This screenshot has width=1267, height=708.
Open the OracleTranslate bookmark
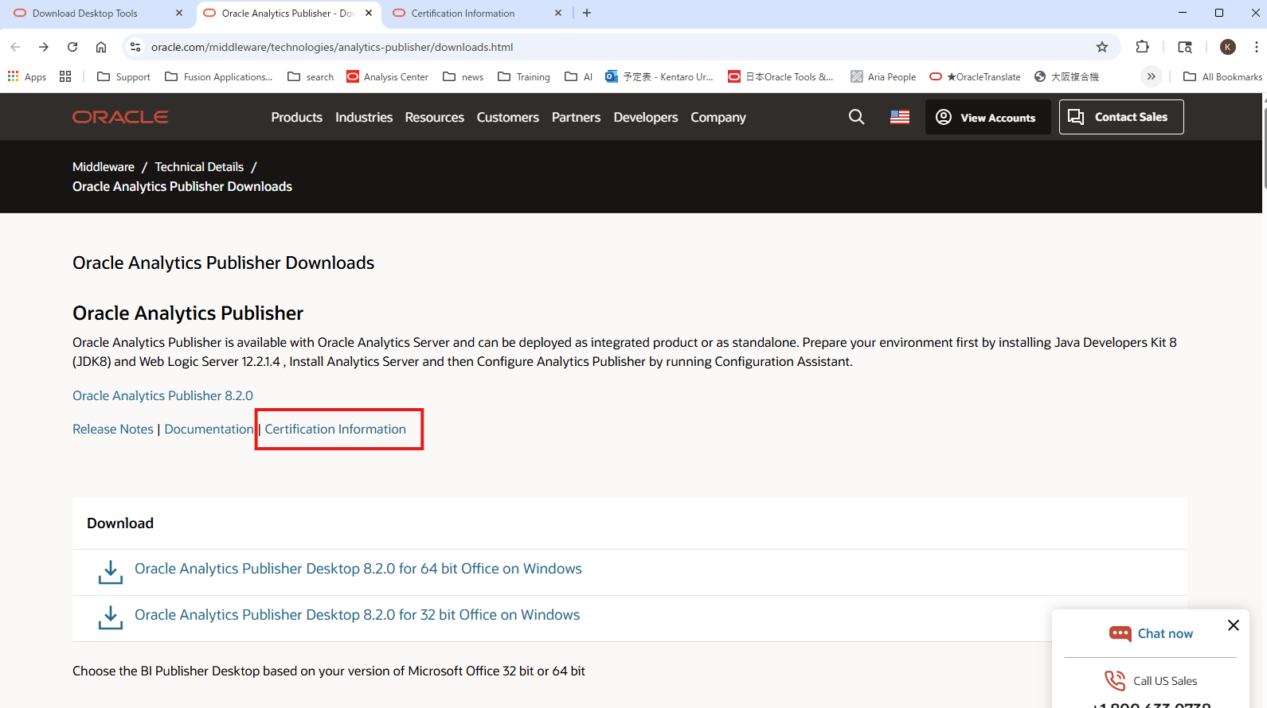975,76
